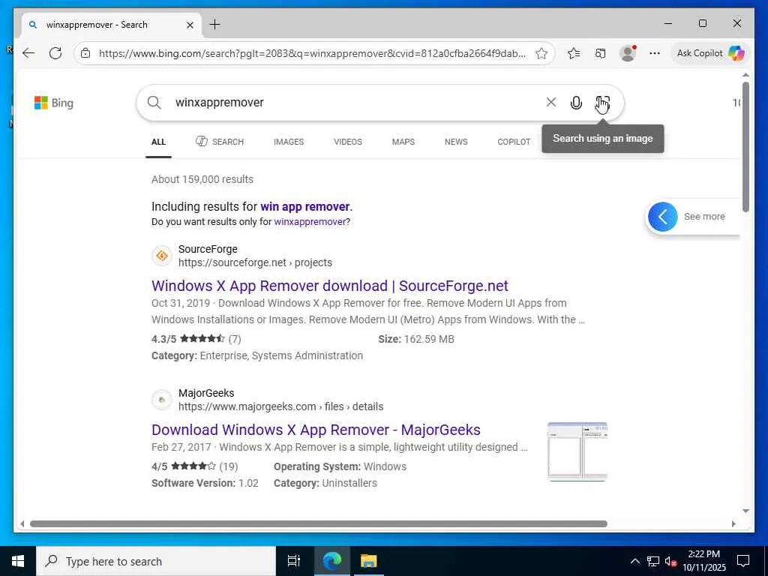This screenshot has height=576, width=768.
Task: Open the sourceforge.net projects URL
Action: (x=255, y=262)
